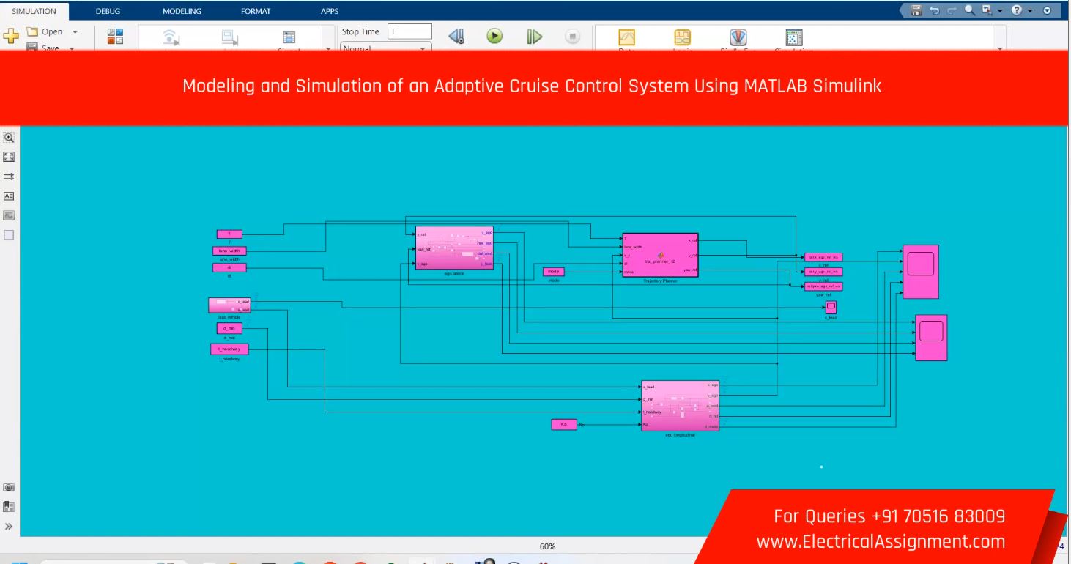
Task: Click the Undo arrow icon
Action: point(935,11)
